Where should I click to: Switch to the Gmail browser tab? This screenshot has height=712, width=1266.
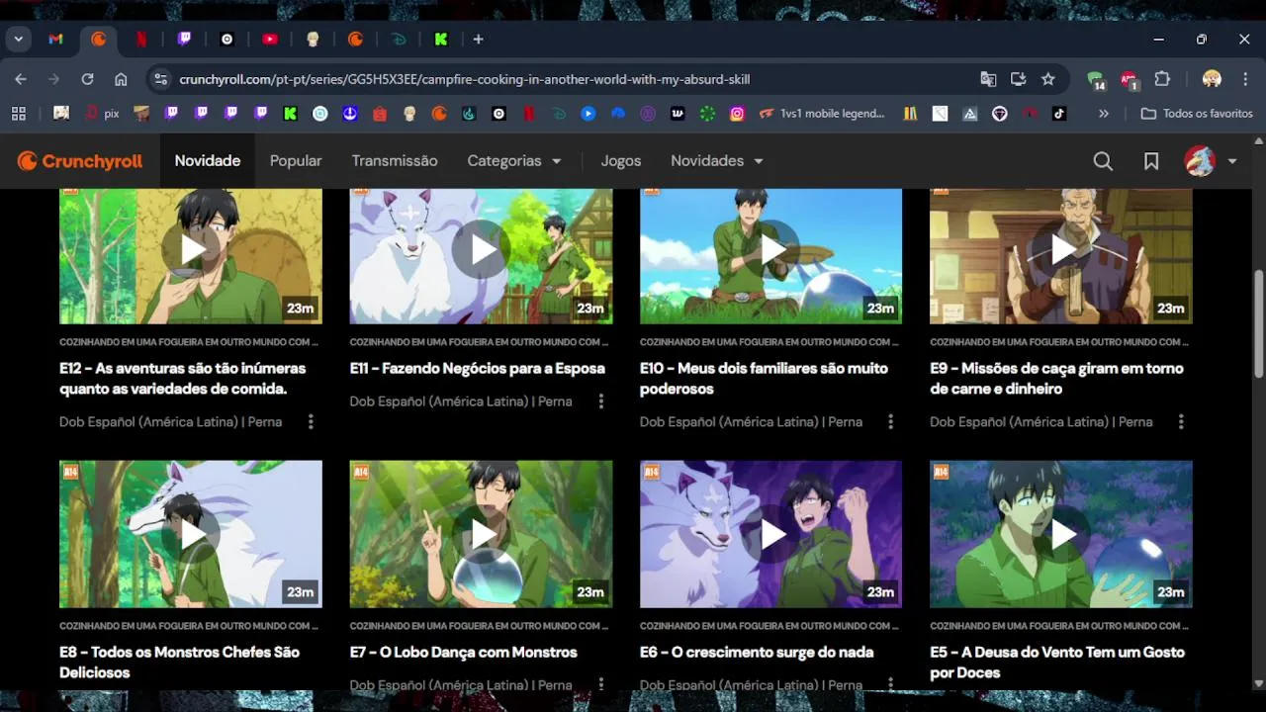55,40
